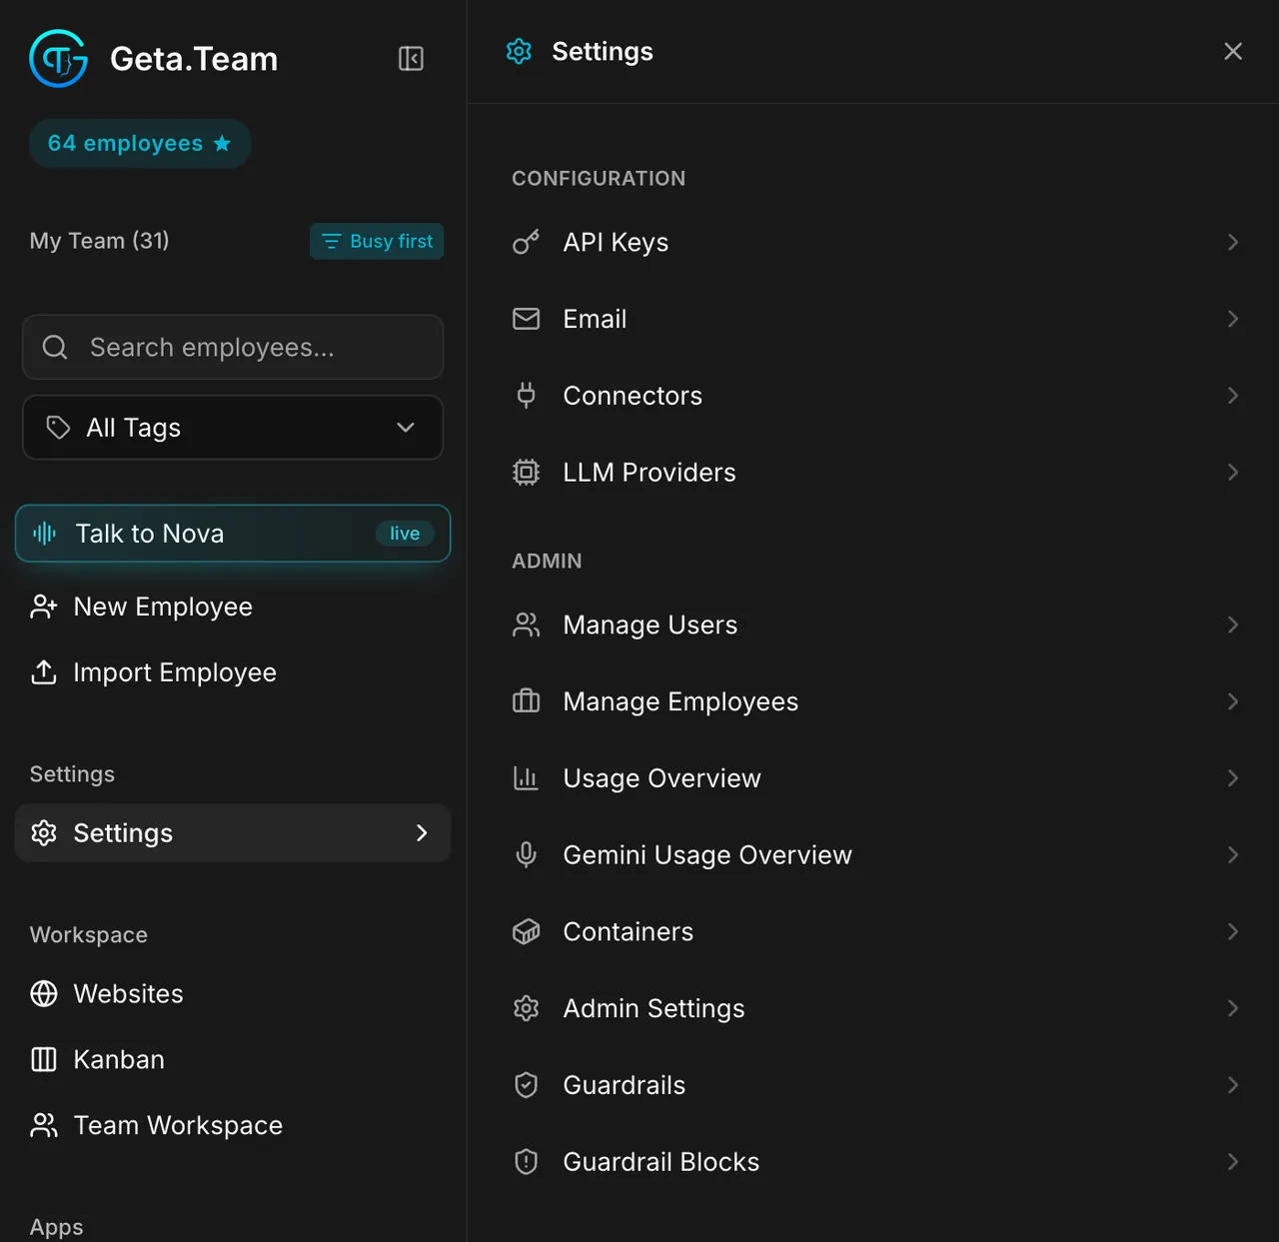Expand Usage Overview row chevron
Image resolution: width=1279 pixels, height=1242 pixels.
(1233, 778)
